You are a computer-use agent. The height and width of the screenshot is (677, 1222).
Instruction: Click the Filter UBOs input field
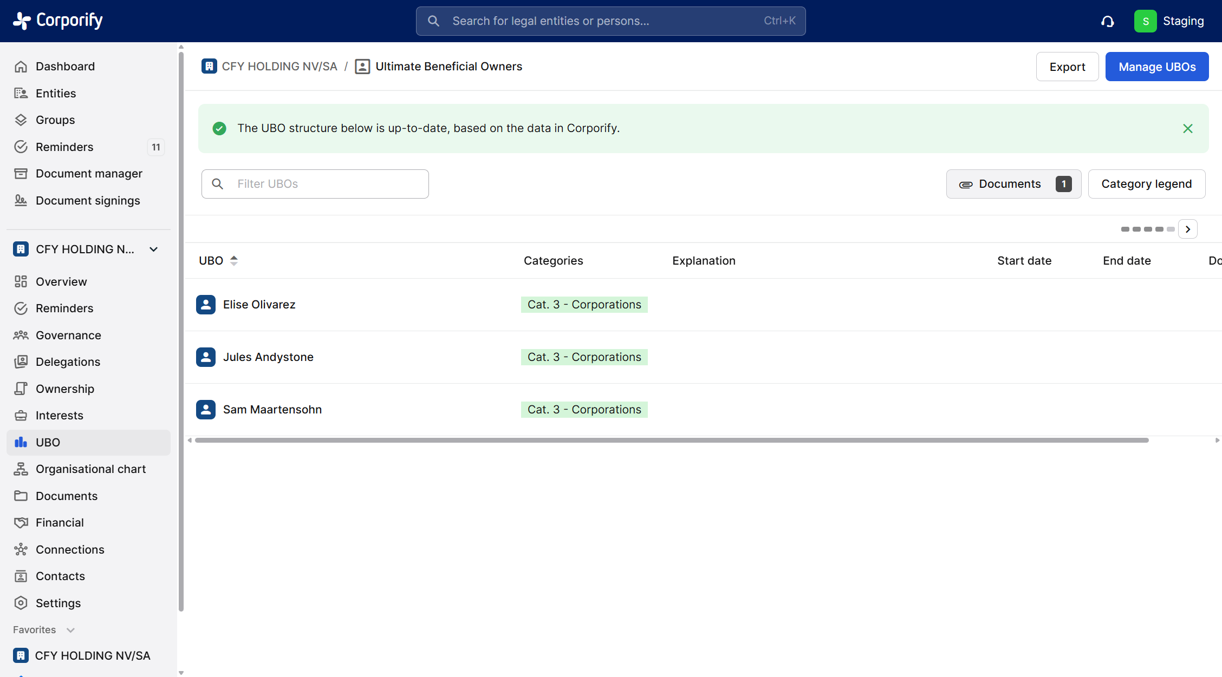tap(315, 184)
